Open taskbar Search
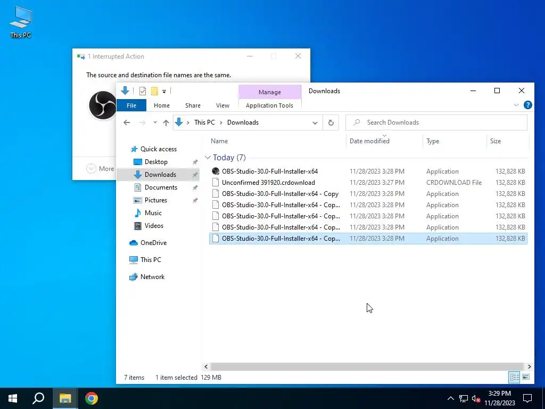 pos(38,398)
